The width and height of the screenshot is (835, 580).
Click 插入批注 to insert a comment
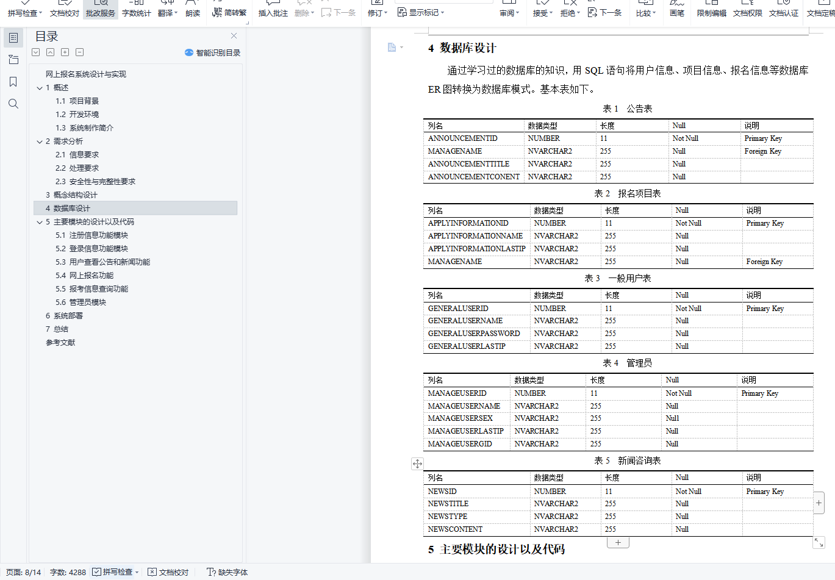click(273, 9)
